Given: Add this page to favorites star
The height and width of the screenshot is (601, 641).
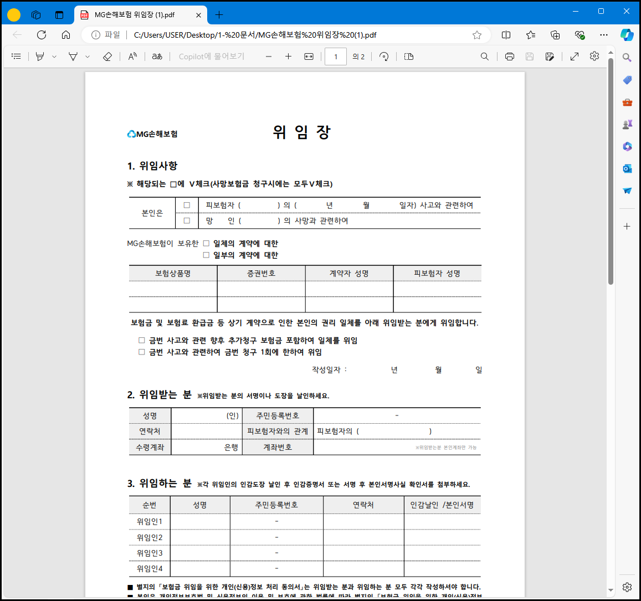Looking at the screenshot, I should click(476, 35).
